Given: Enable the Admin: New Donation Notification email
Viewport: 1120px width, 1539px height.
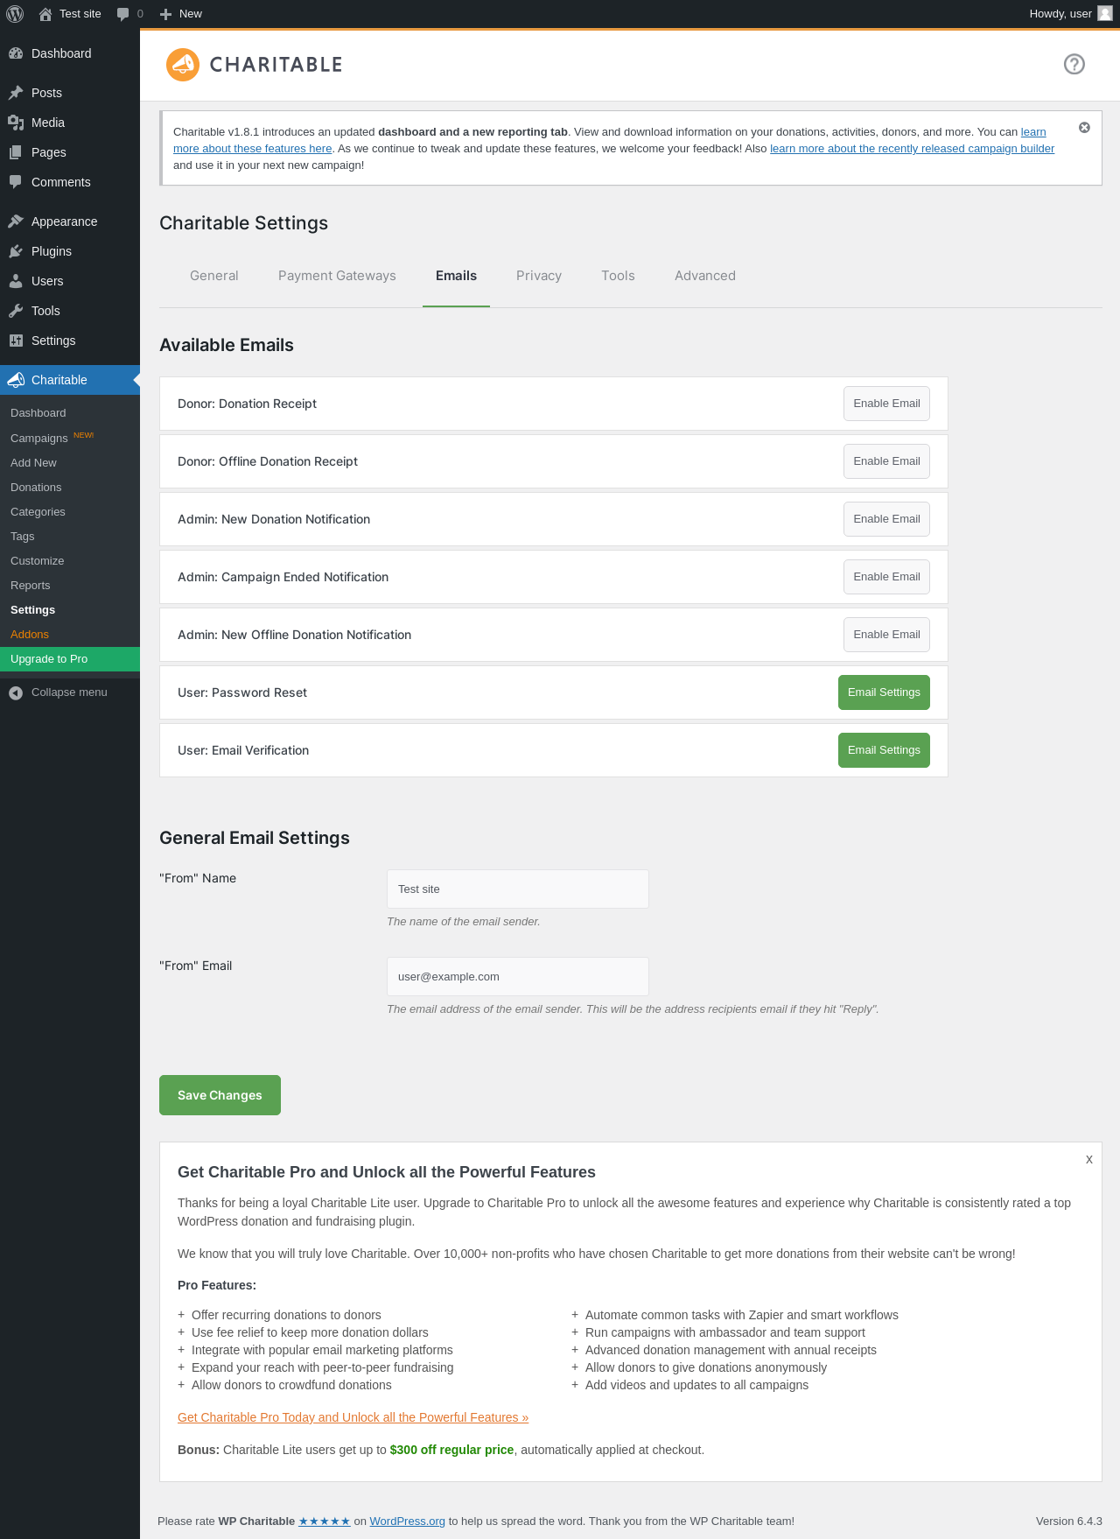Looking at the screenshot, I should click(x=886, y=519).
